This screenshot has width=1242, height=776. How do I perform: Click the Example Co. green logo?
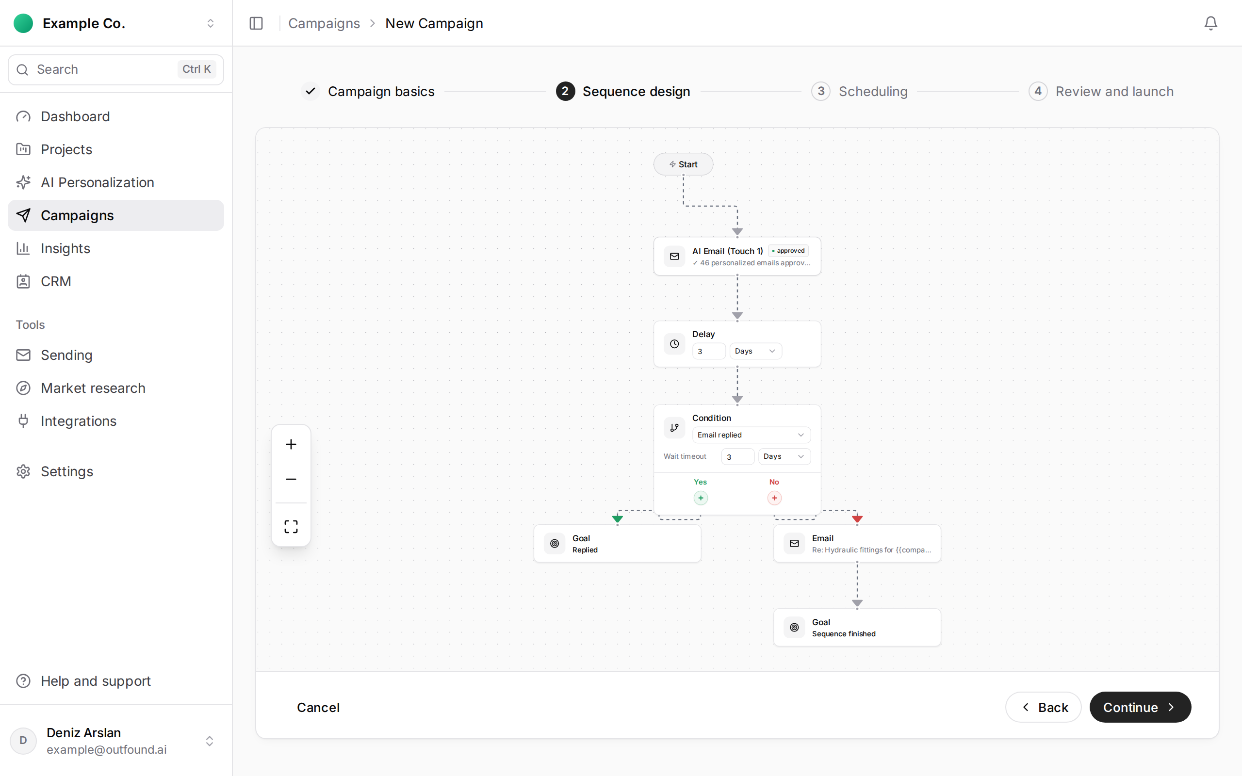pyautogui.click(x=23, y=23)
